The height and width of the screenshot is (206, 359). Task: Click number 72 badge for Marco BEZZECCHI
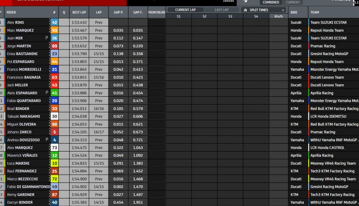coord(54,179)
